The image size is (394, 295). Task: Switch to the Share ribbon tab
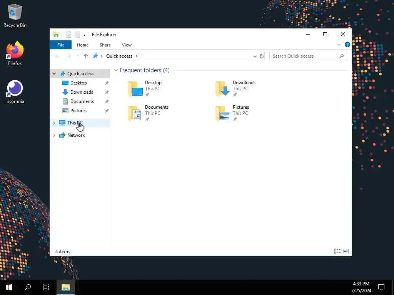[x=105, y=45]
